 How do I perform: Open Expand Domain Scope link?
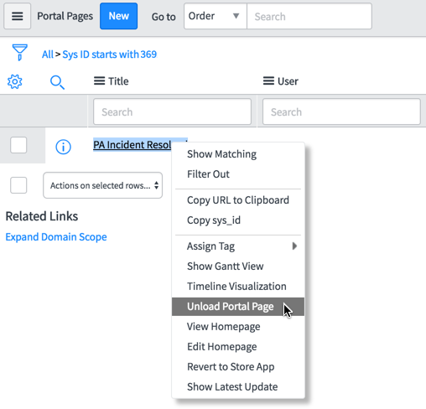pyautogui.click(x=56, y=237)
